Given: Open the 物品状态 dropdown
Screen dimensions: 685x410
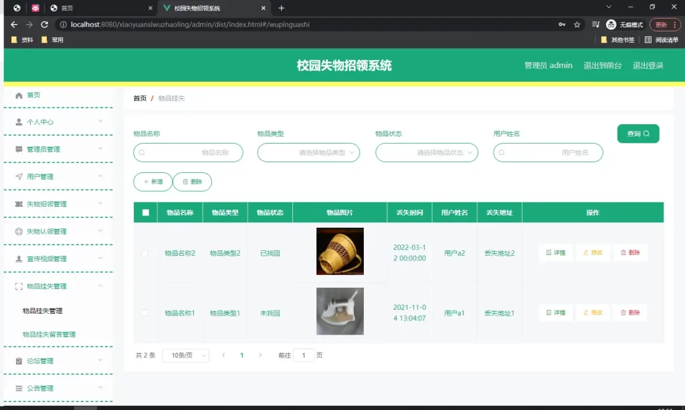Looking at the screenshot, I should point(427,152).
